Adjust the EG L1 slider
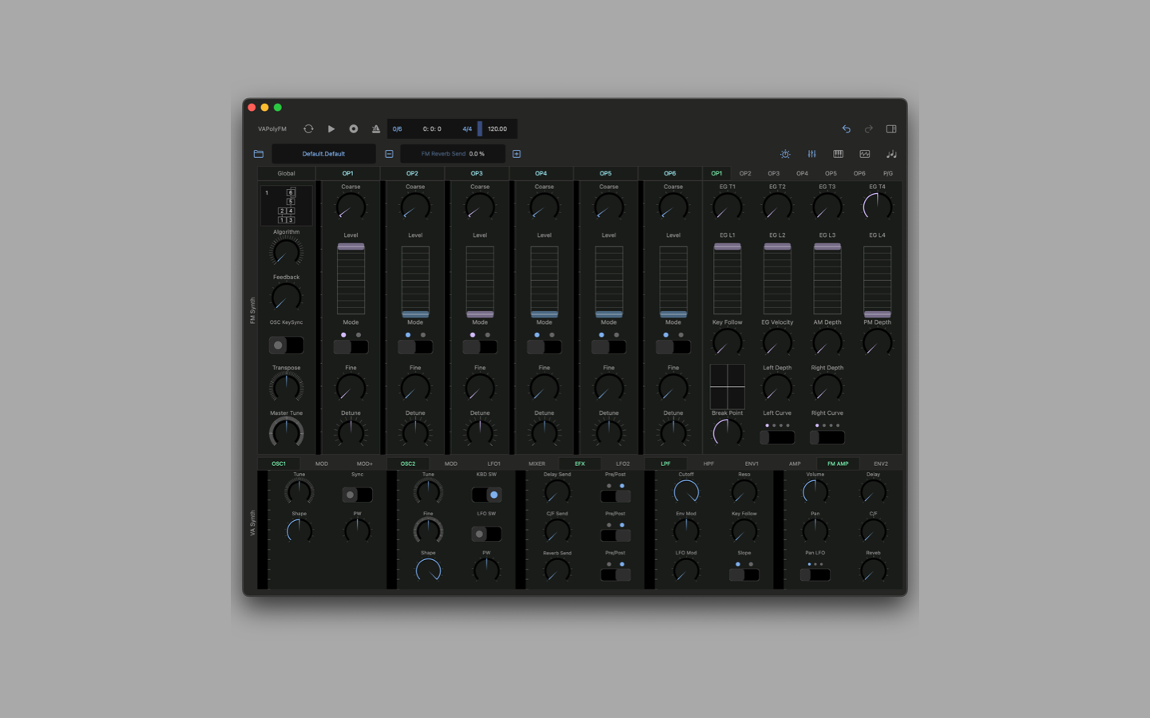 [x=728, y=279]
